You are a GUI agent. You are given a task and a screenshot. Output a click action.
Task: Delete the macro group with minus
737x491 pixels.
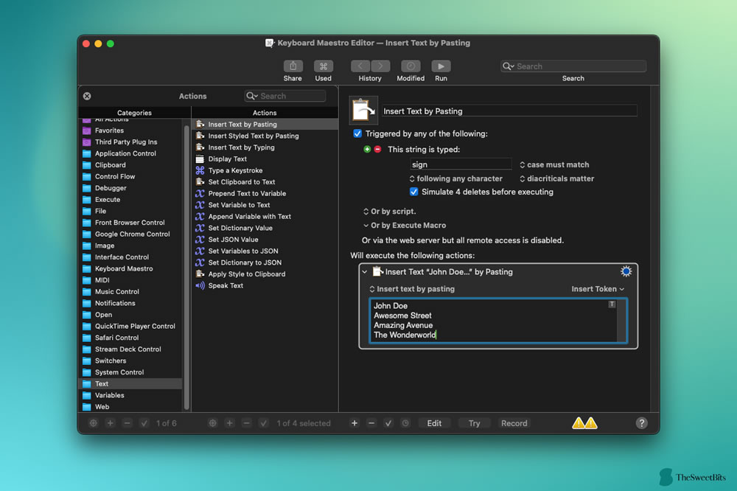pyautogui.click(x=127, y=423)
